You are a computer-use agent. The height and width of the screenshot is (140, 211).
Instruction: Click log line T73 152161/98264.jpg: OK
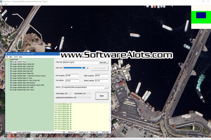63,114
